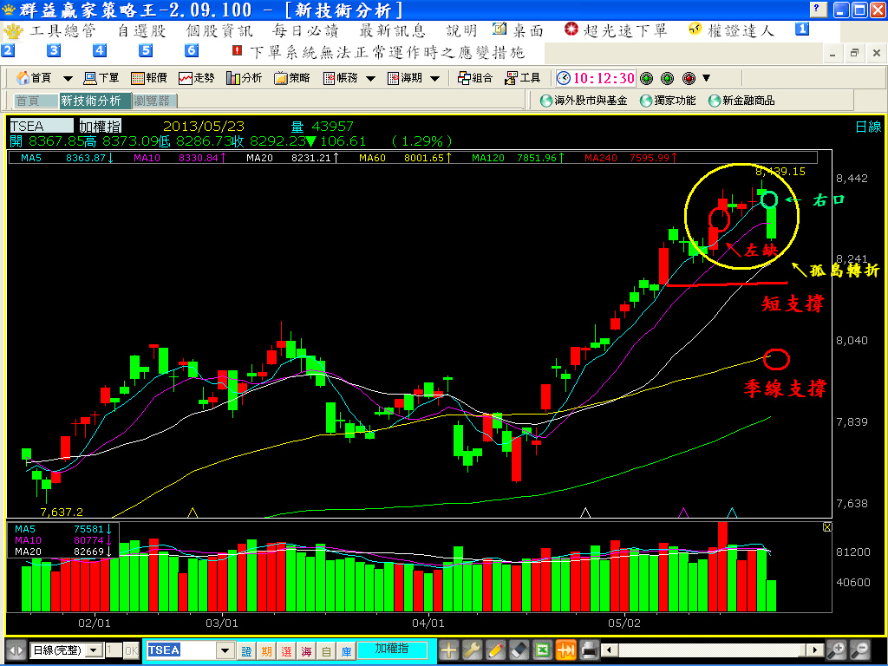Open the 桌面 desktop layout button
This screenshot has height=666, width=888.
tap(518, 30)
